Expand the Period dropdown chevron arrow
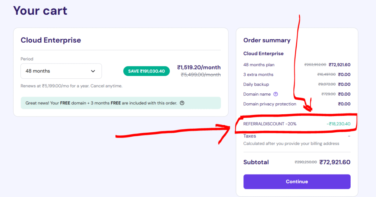The height and width of the screenshot is (197, 376). tap(93, 71)
